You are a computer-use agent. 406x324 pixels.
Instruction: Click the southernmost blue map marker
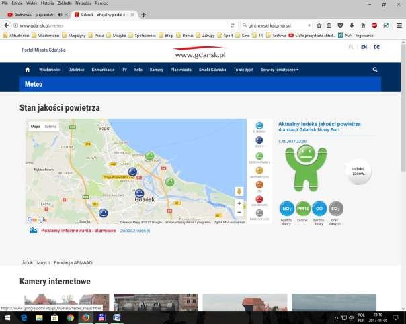click(104, 213)
